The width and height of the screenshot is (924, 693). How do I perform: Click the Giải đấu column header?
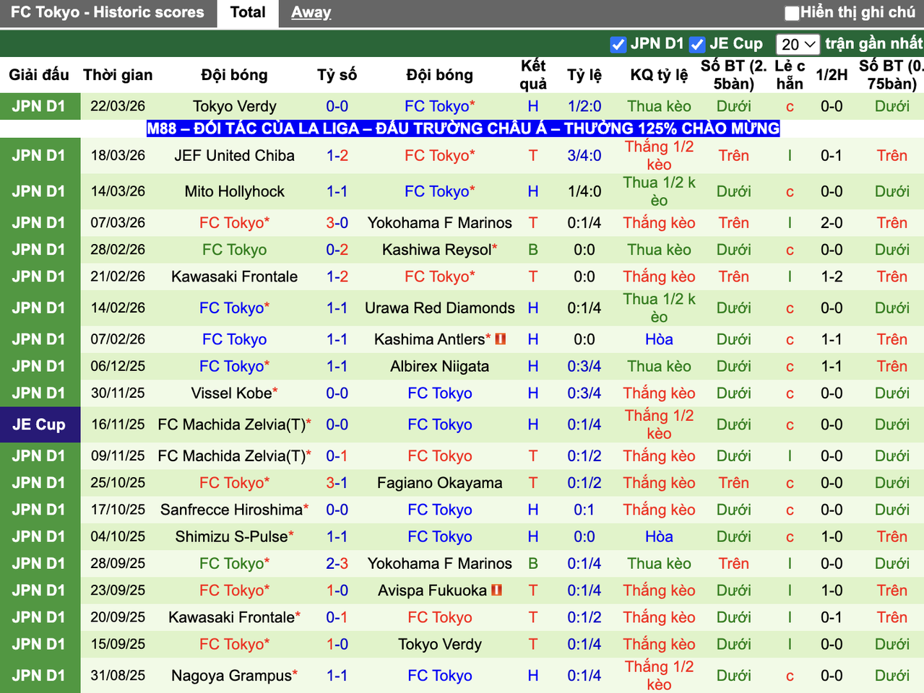coord(39,74)
